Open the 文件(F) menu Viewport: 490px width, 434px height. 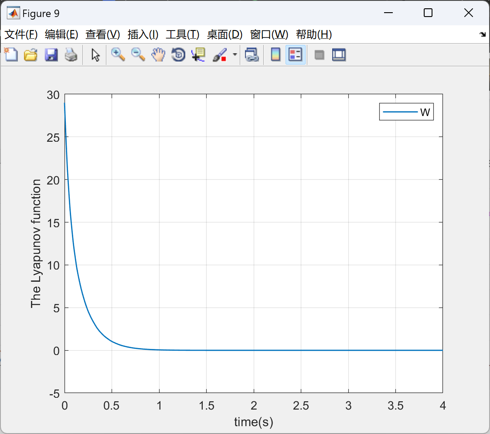(x=21, y=34)
